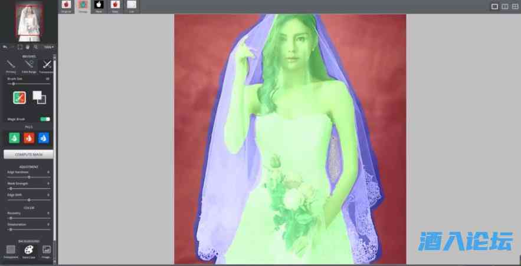Choose the marquee selection tool icon
The image size is (521, 266).
tap(20, 46)
